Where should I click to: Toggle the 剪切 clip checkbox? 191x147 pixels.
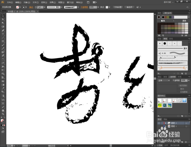coord(179,89)
